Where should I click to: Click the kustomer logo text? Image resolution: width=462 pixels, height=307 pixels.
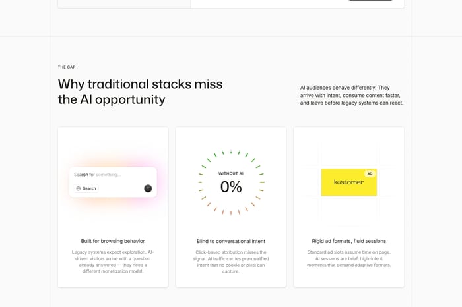(x=349, y=182)
